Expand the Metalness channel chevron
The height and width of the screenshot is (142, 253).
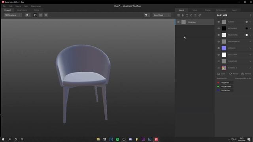click(x=250, y=28)
